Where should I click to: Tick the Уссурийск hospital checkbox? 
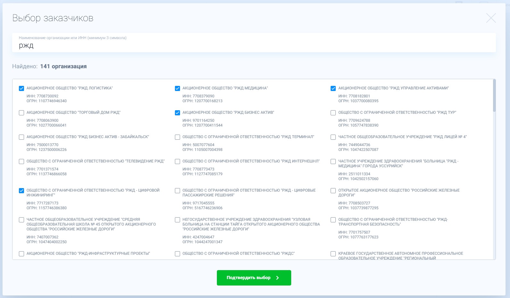tap(333, 161)
